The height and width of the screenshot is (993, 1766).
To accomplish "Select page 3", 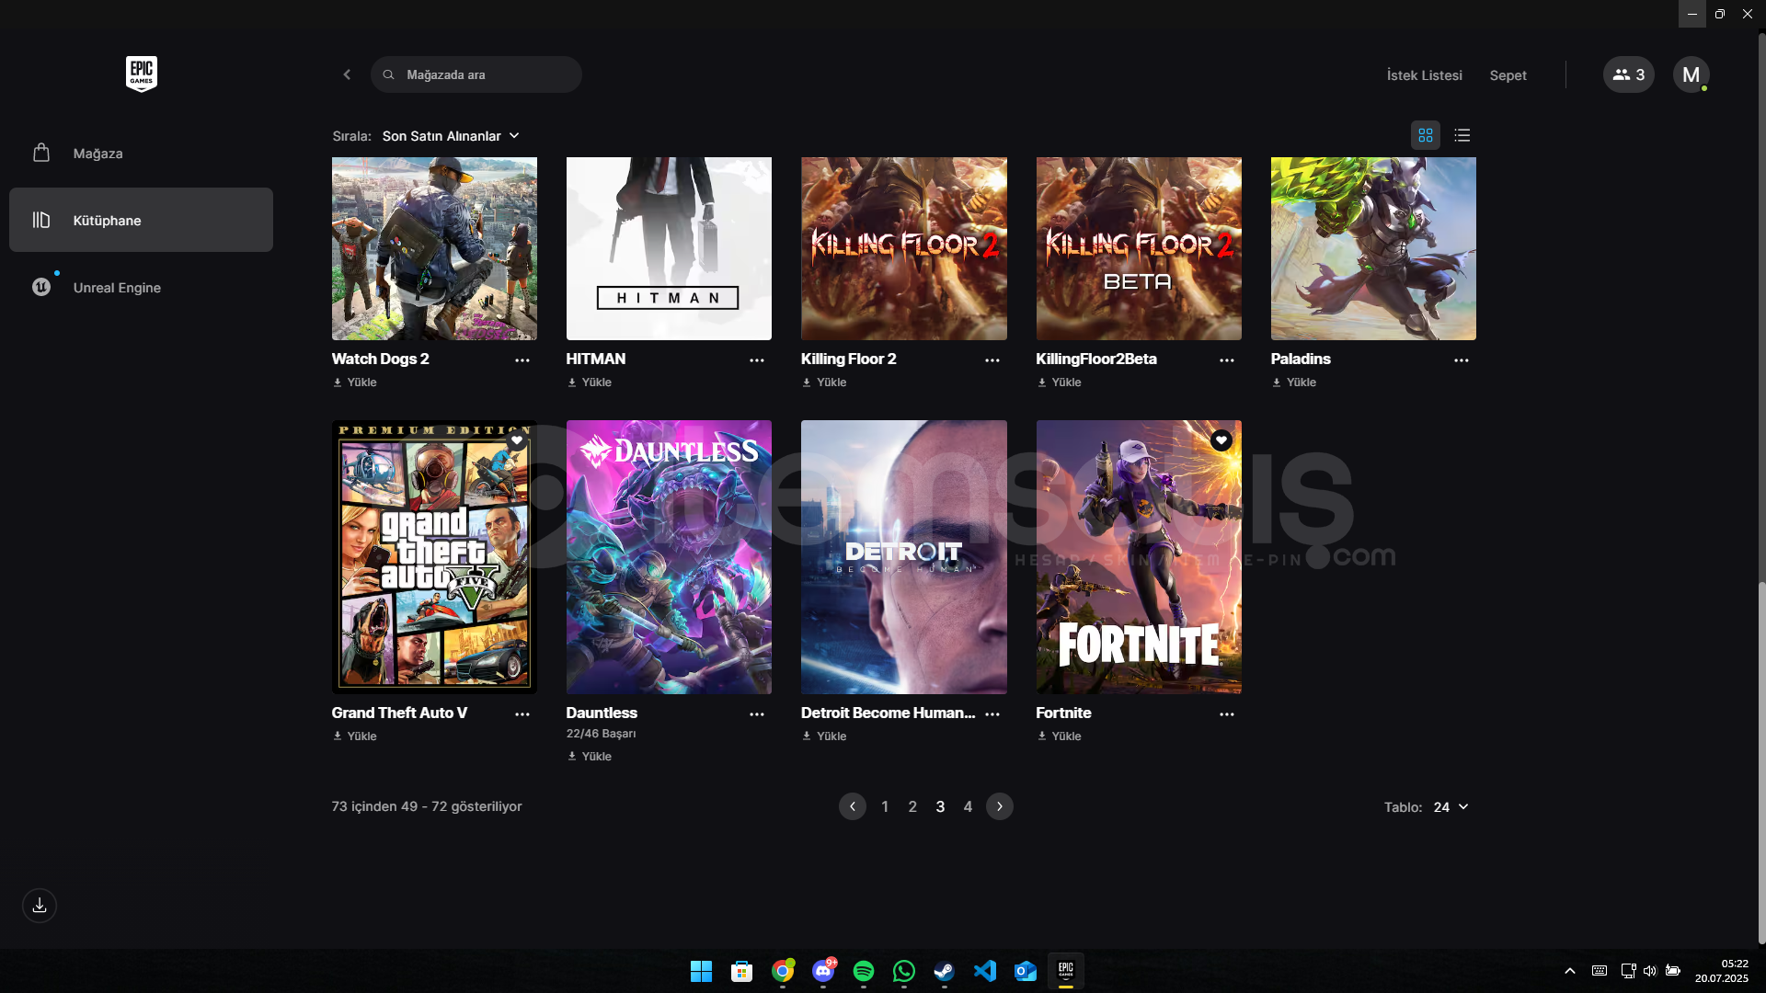I will 940,806.
